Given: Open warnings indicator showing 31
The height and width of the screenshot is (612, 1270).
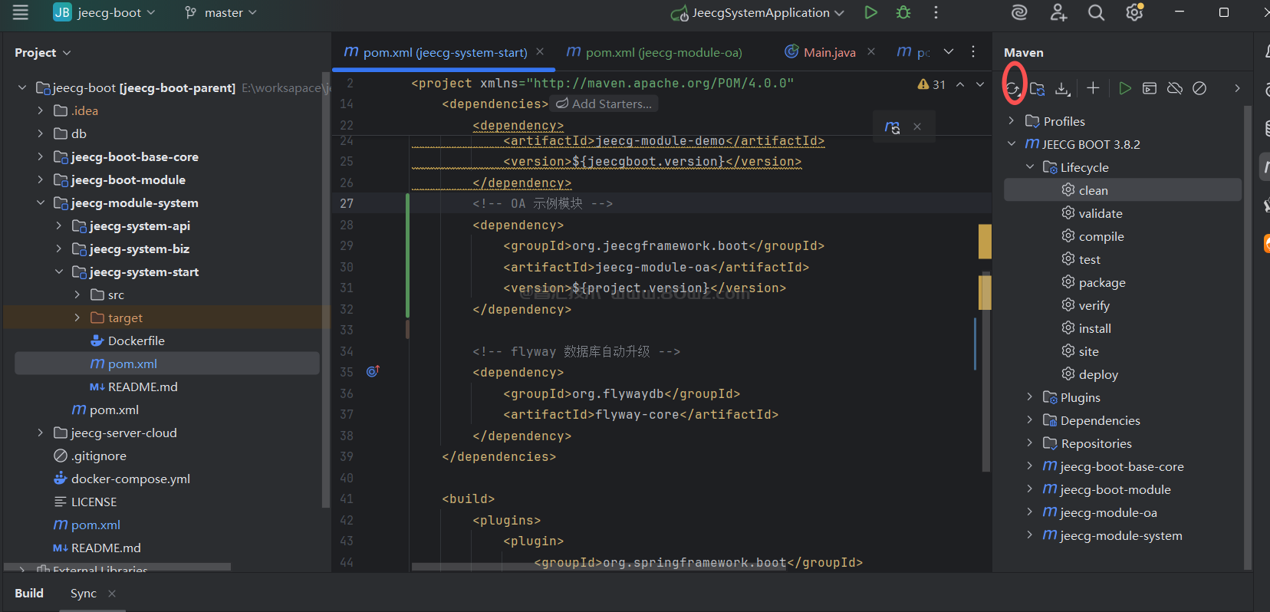Looking at the screenshot, I should (x=932, y=84).
